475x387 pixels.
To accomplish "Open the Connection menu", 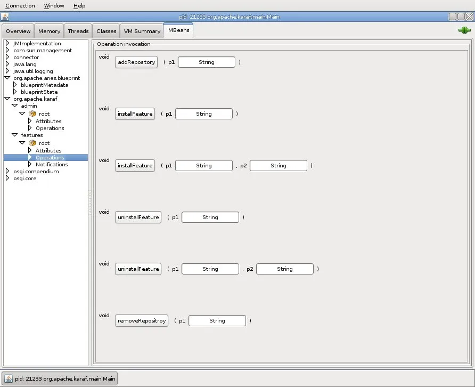I will pos(20,6).
